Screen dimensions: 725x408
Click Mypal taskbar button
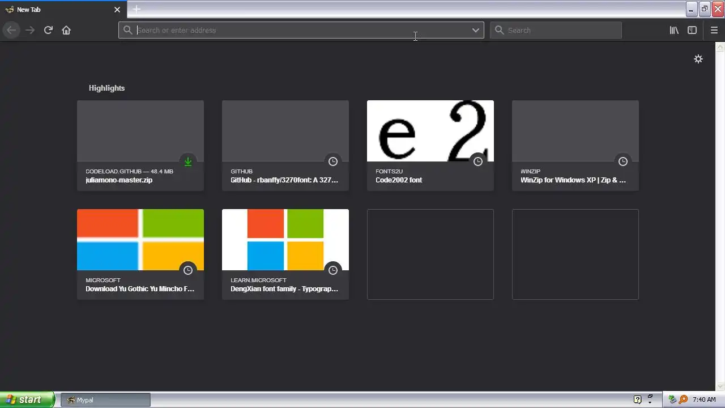(x=105, y=400)
